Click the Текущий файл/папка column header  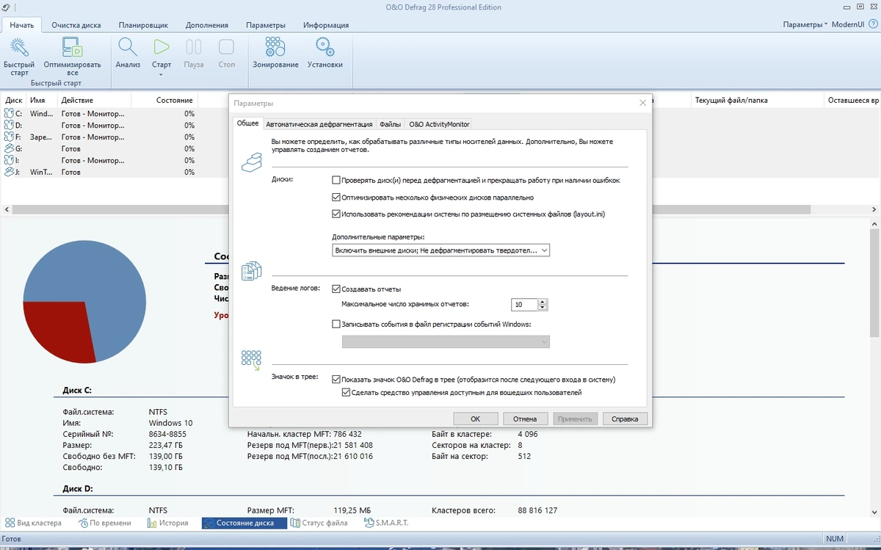pos(756,100)
